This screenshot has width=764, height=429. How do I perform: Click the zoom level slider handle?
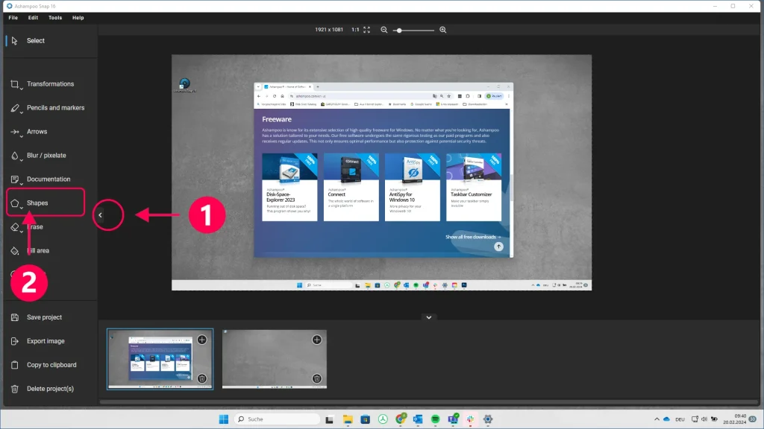[400, 30]
